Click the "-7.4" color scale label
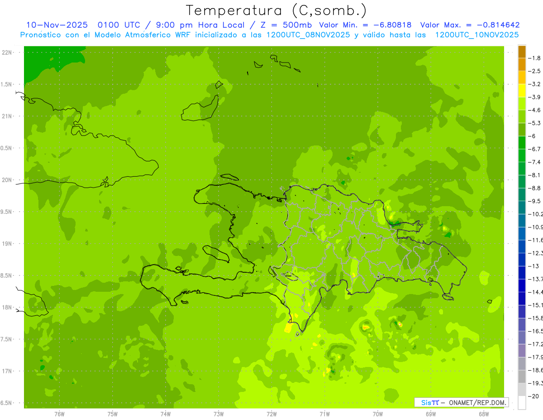Screen dimensions: 543x420 click(x=535, y=162)
